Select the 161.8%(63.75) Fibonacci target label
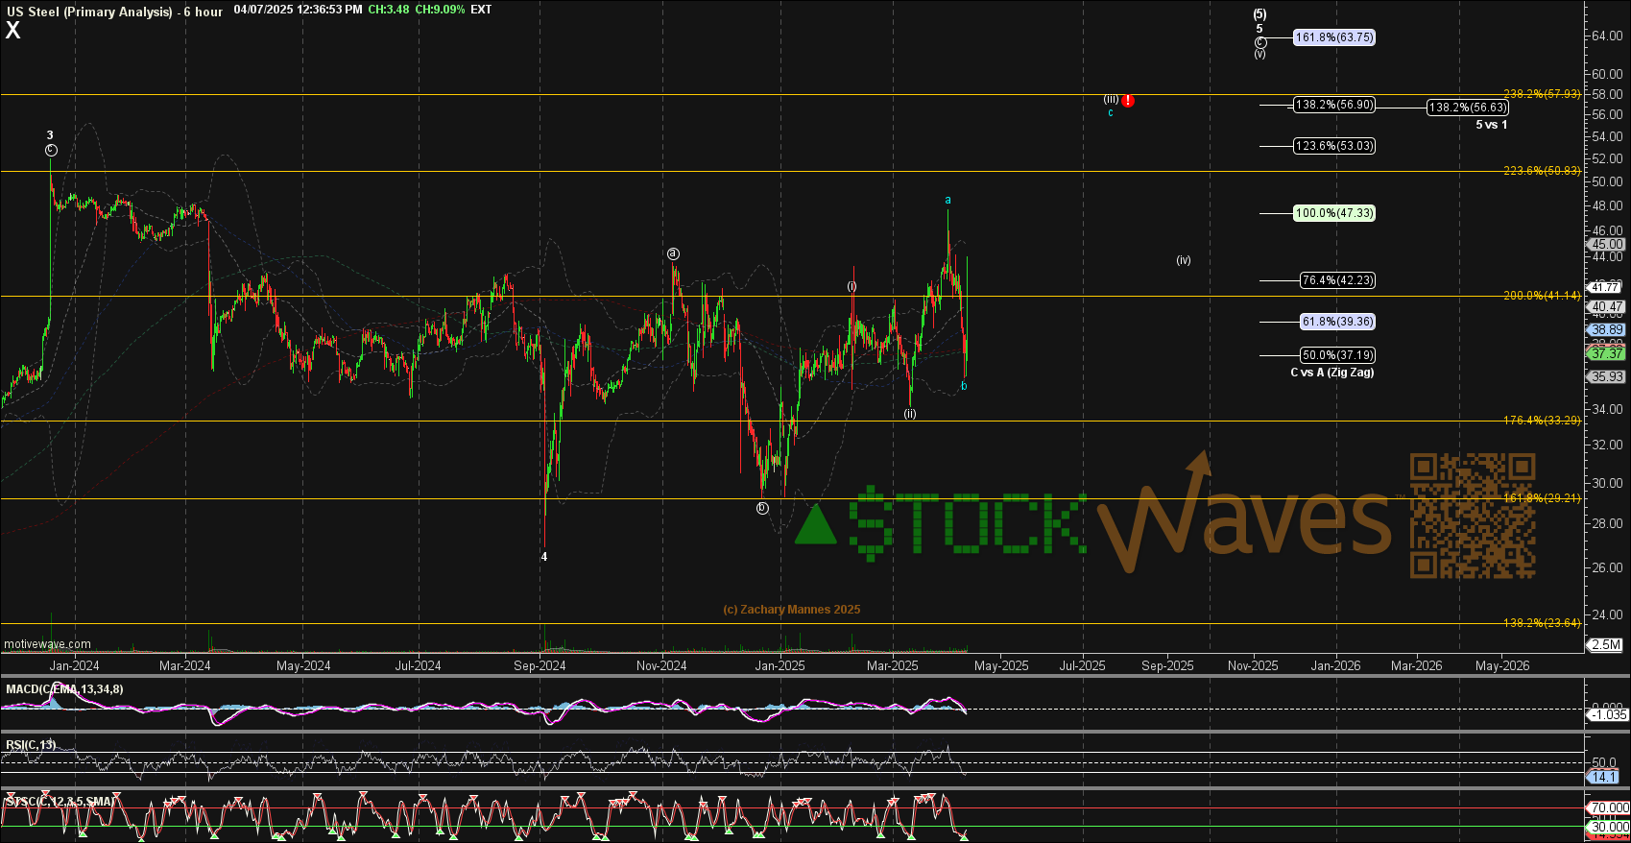The width and height of the screenshot is (1631, 843). pyautogui.click(x=1334, y=37)
